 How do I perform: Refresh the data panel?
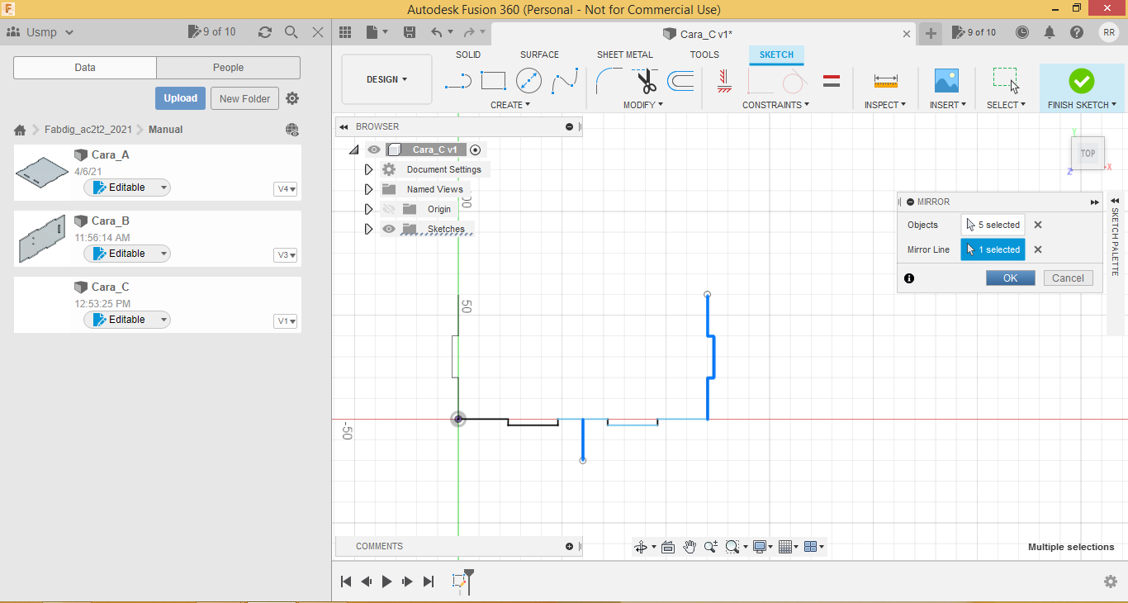(x=264, y=32)
